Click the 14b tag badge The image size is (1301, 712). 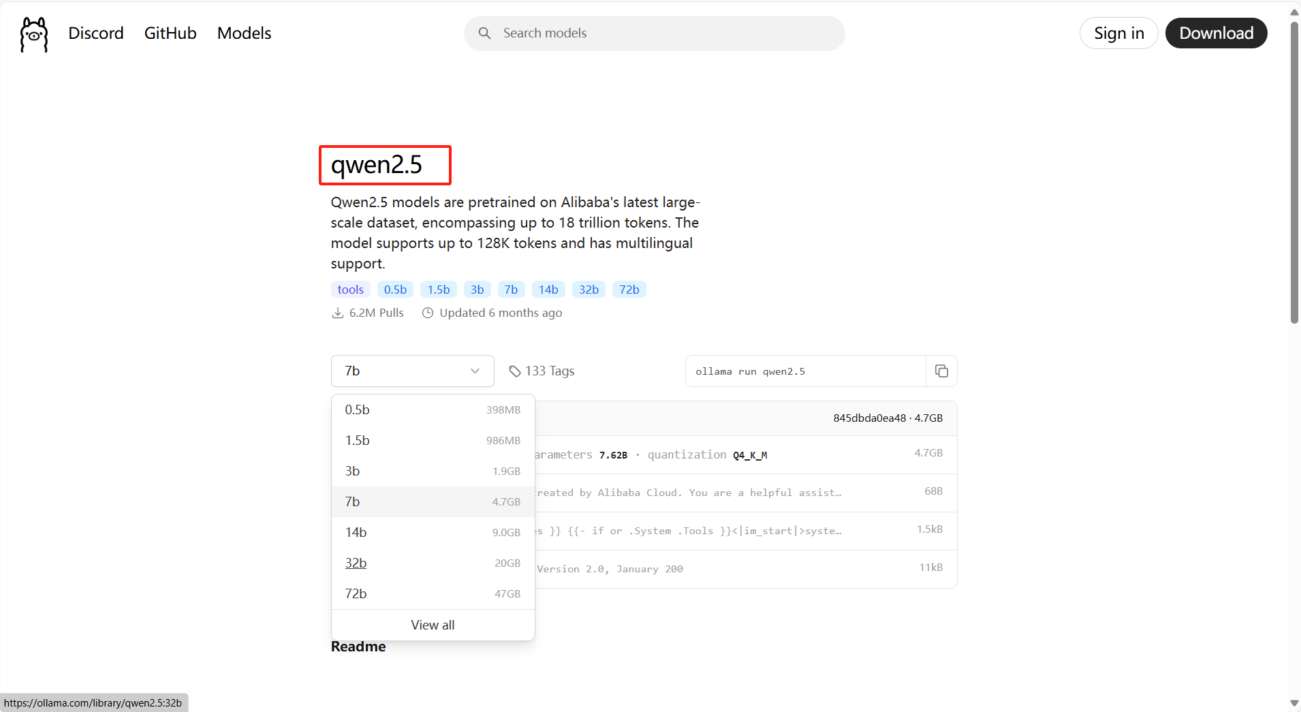click(548, 290)
